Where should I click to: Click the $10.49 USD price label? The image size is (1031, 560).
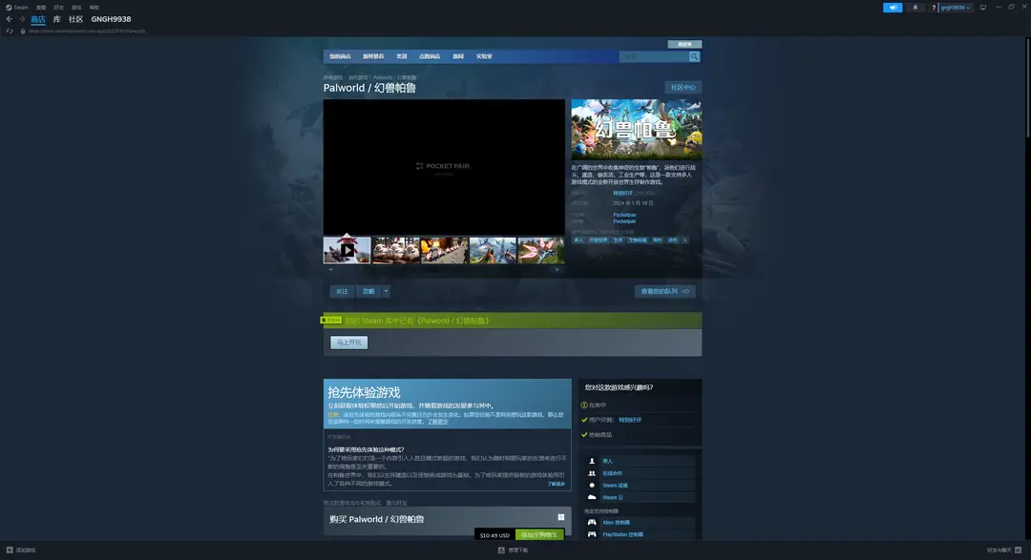pos(494,535)
